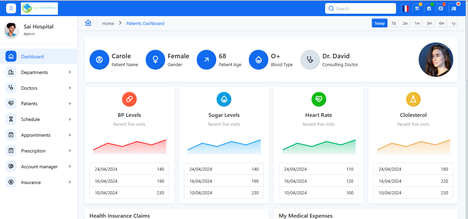
Task: Click the green Heart Rate icon
Action: pos(319,99)
